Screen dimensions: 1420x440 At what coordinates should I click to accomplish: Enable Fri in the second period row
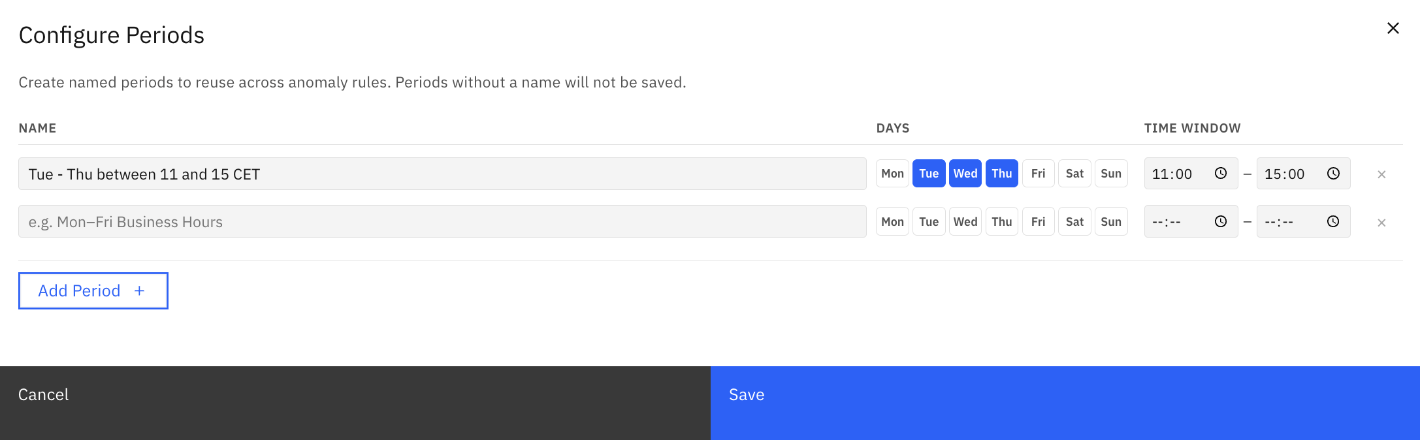[1039, 222]
